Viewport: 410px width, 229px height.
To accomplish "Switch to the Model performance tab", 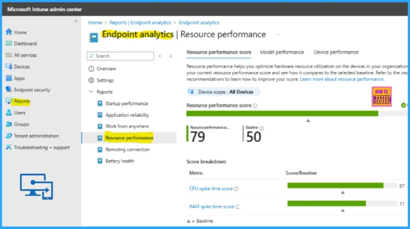I will (282, 52).
